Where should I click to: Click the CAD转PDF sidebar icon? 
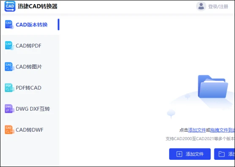[x=9, y=45]
